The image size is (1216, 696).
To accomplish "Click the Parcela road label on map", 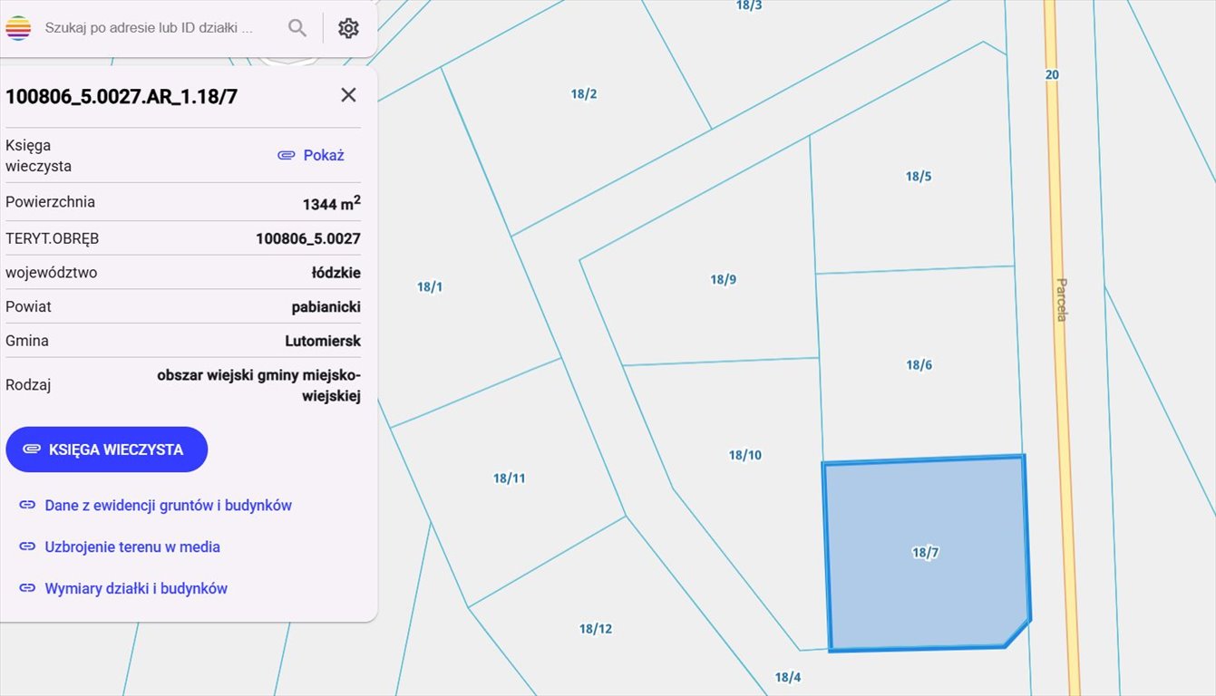I will 1061,299.
